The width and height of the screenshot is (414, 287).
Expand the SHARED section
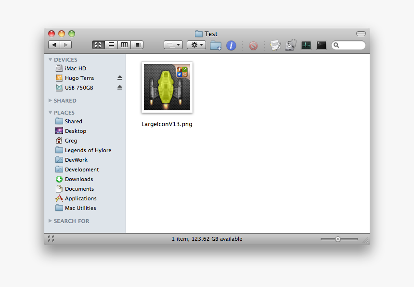(x=50, y=100)
